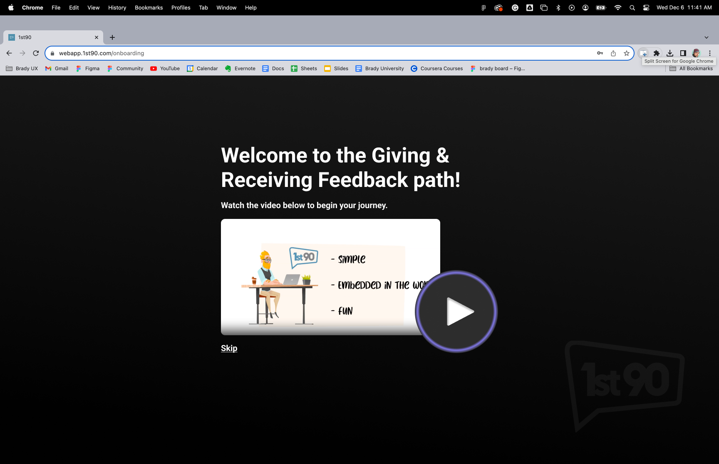Open Split Screen extension icon

(643, 53)
